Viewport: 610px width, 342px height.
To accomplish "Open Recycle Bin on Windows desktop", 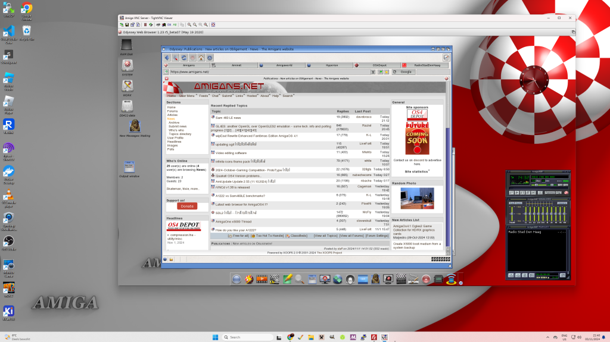I will 26,33.
